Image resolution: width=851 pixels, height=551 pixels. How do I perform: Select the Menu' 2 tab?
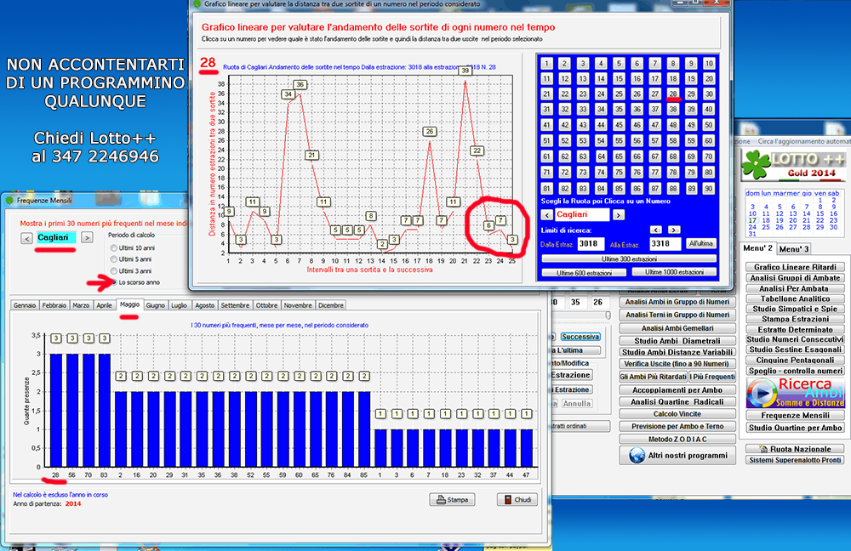[757, 247]
